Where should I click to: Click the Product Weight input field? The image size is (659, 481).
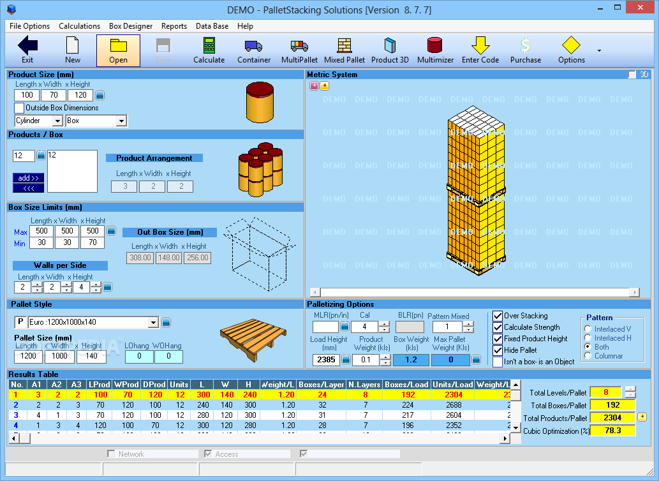(366, 360)
